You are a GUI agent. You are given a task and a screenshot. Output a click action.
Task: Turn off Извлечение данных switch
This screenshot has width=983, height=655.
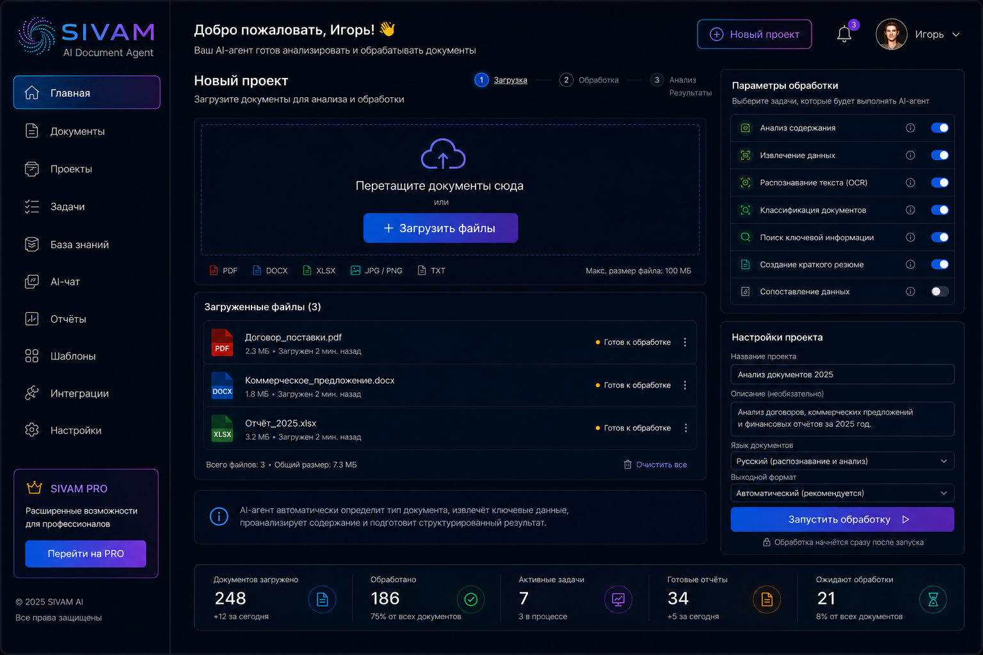coord(939,155)
